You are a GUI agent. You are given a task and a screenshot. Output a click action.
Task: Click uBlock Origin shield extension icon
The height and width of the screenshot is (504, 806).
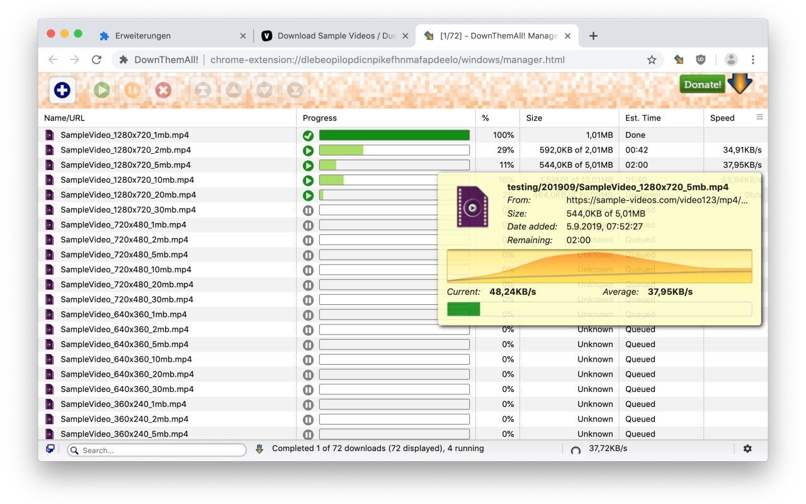(701, 60)
